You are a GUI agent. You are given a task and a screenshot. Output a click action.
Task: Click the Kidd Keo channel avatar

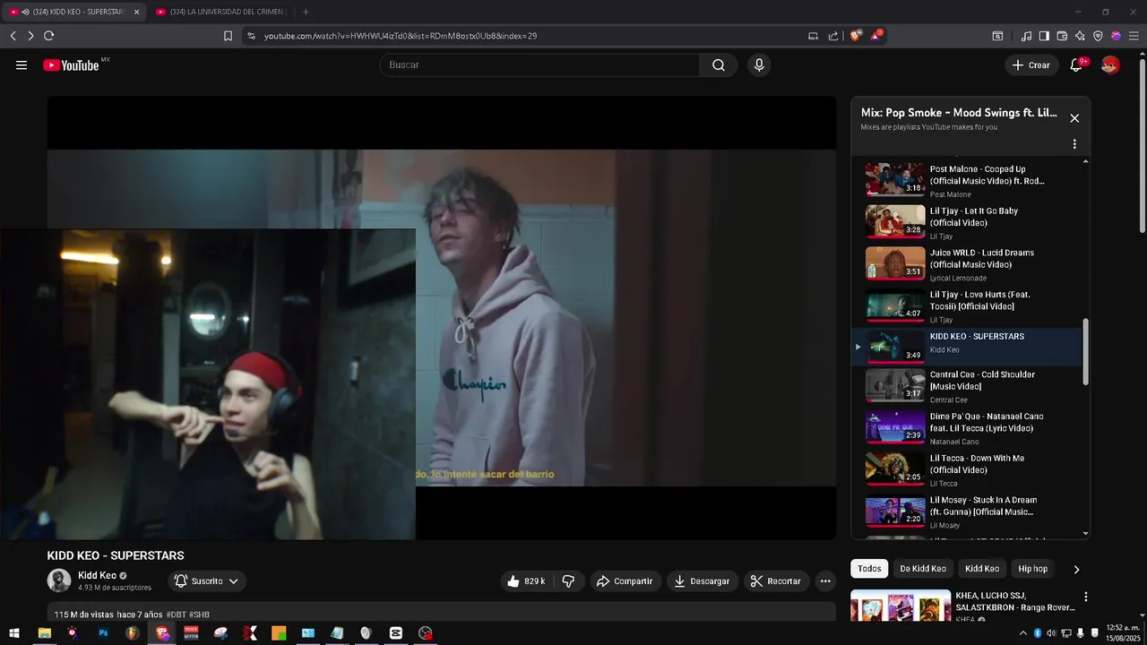coord(59,580)
